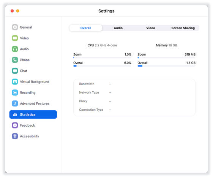Click the Virtual Background icon

click(x=15, y=82)
